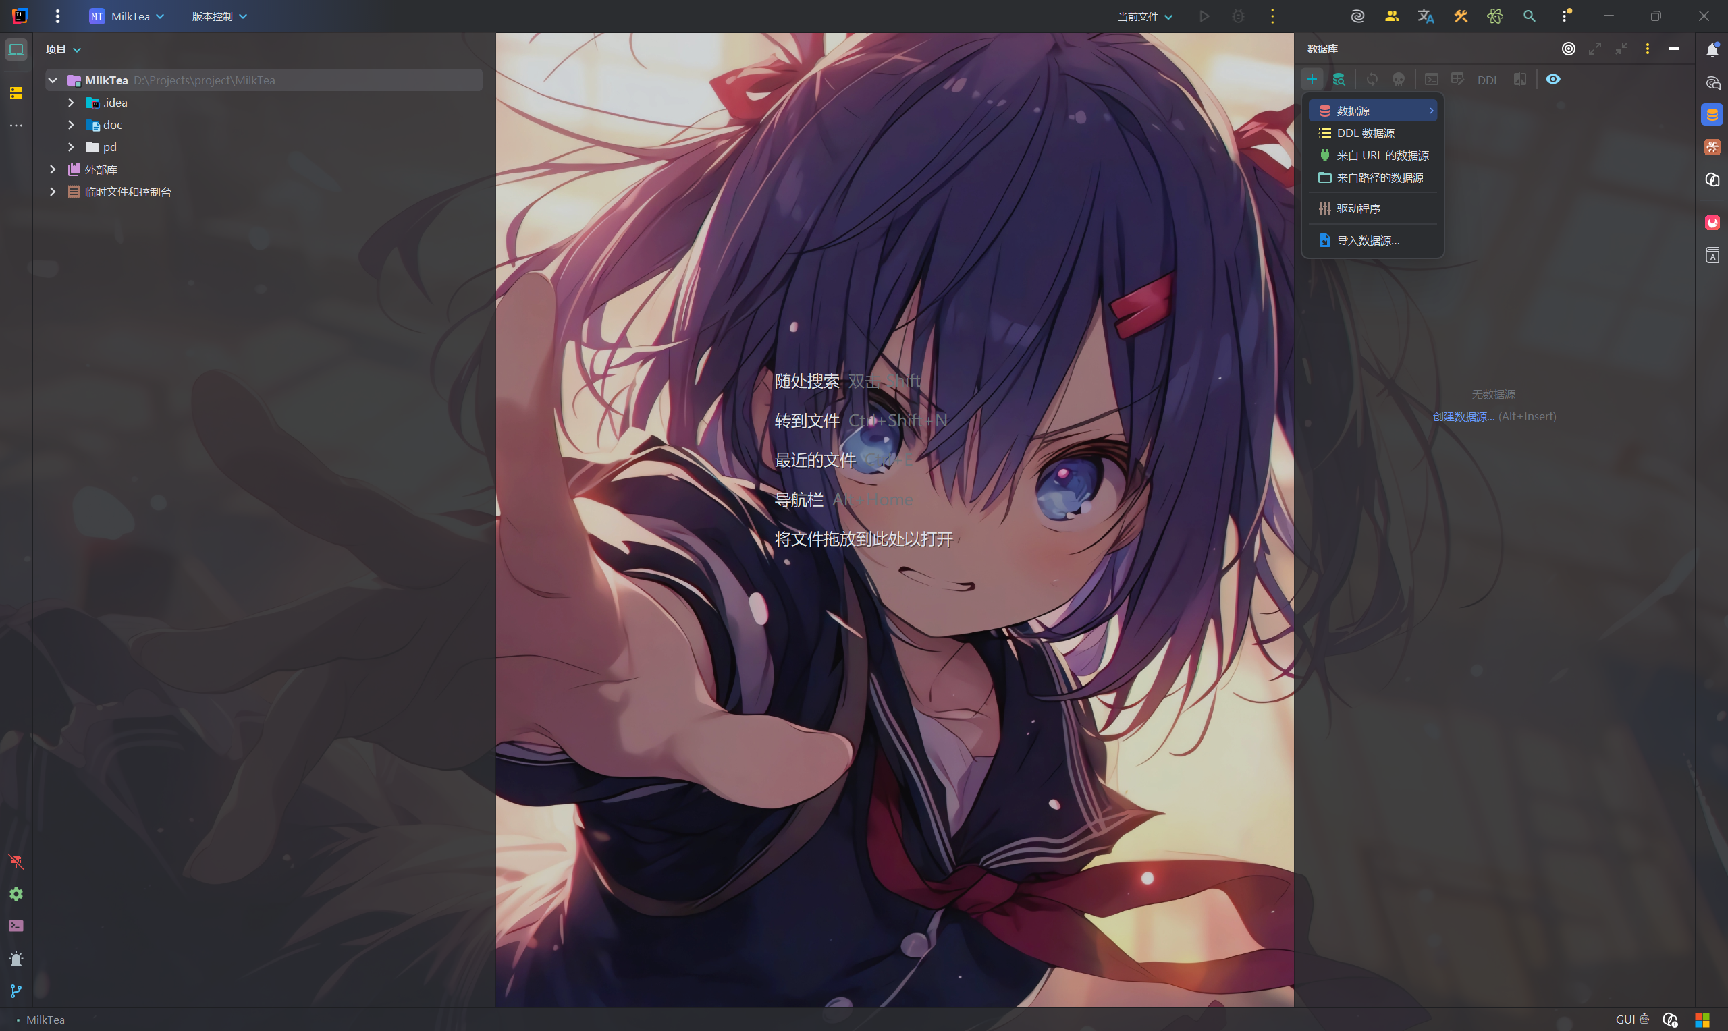Click the 外部库 tree entry label
The height and width of the screenshot is (1031, 1728).
pos(101,169)
